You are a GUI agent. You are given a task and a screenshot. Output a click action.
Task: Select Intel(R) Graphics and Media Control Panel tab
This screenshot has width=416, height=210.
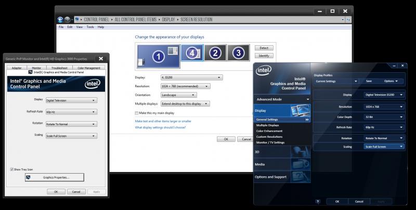tap(56, 72)
